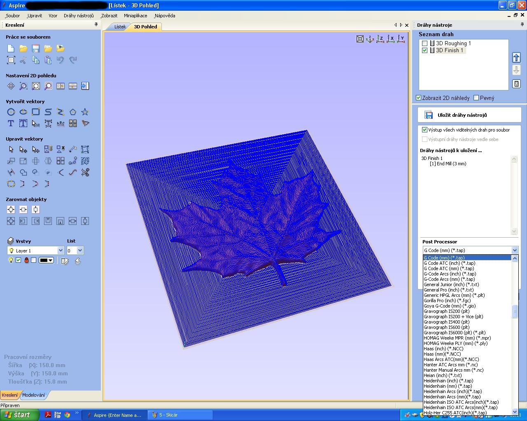Open the Layer 1 dropdown

(61, 250)
